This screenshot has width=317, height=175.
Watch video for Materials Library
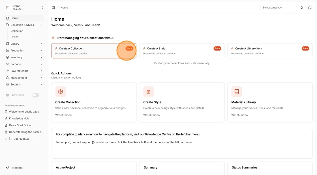[239, 115]
